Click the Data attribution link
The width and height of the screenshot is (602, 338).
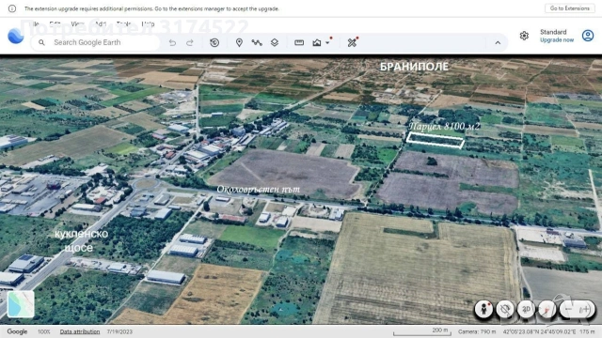point(80,331)
